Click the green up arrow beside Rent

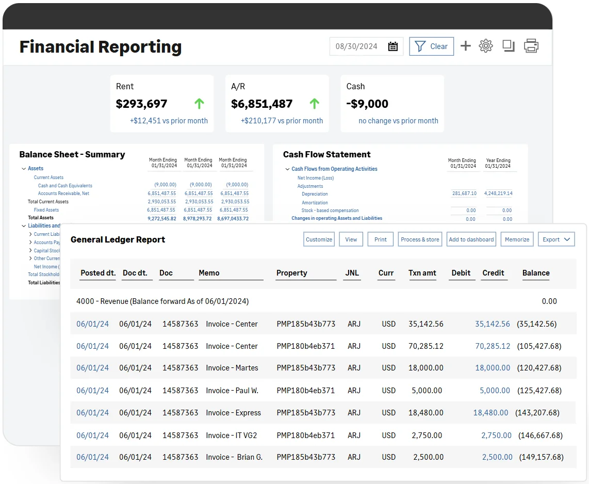[x=199, y=103]
